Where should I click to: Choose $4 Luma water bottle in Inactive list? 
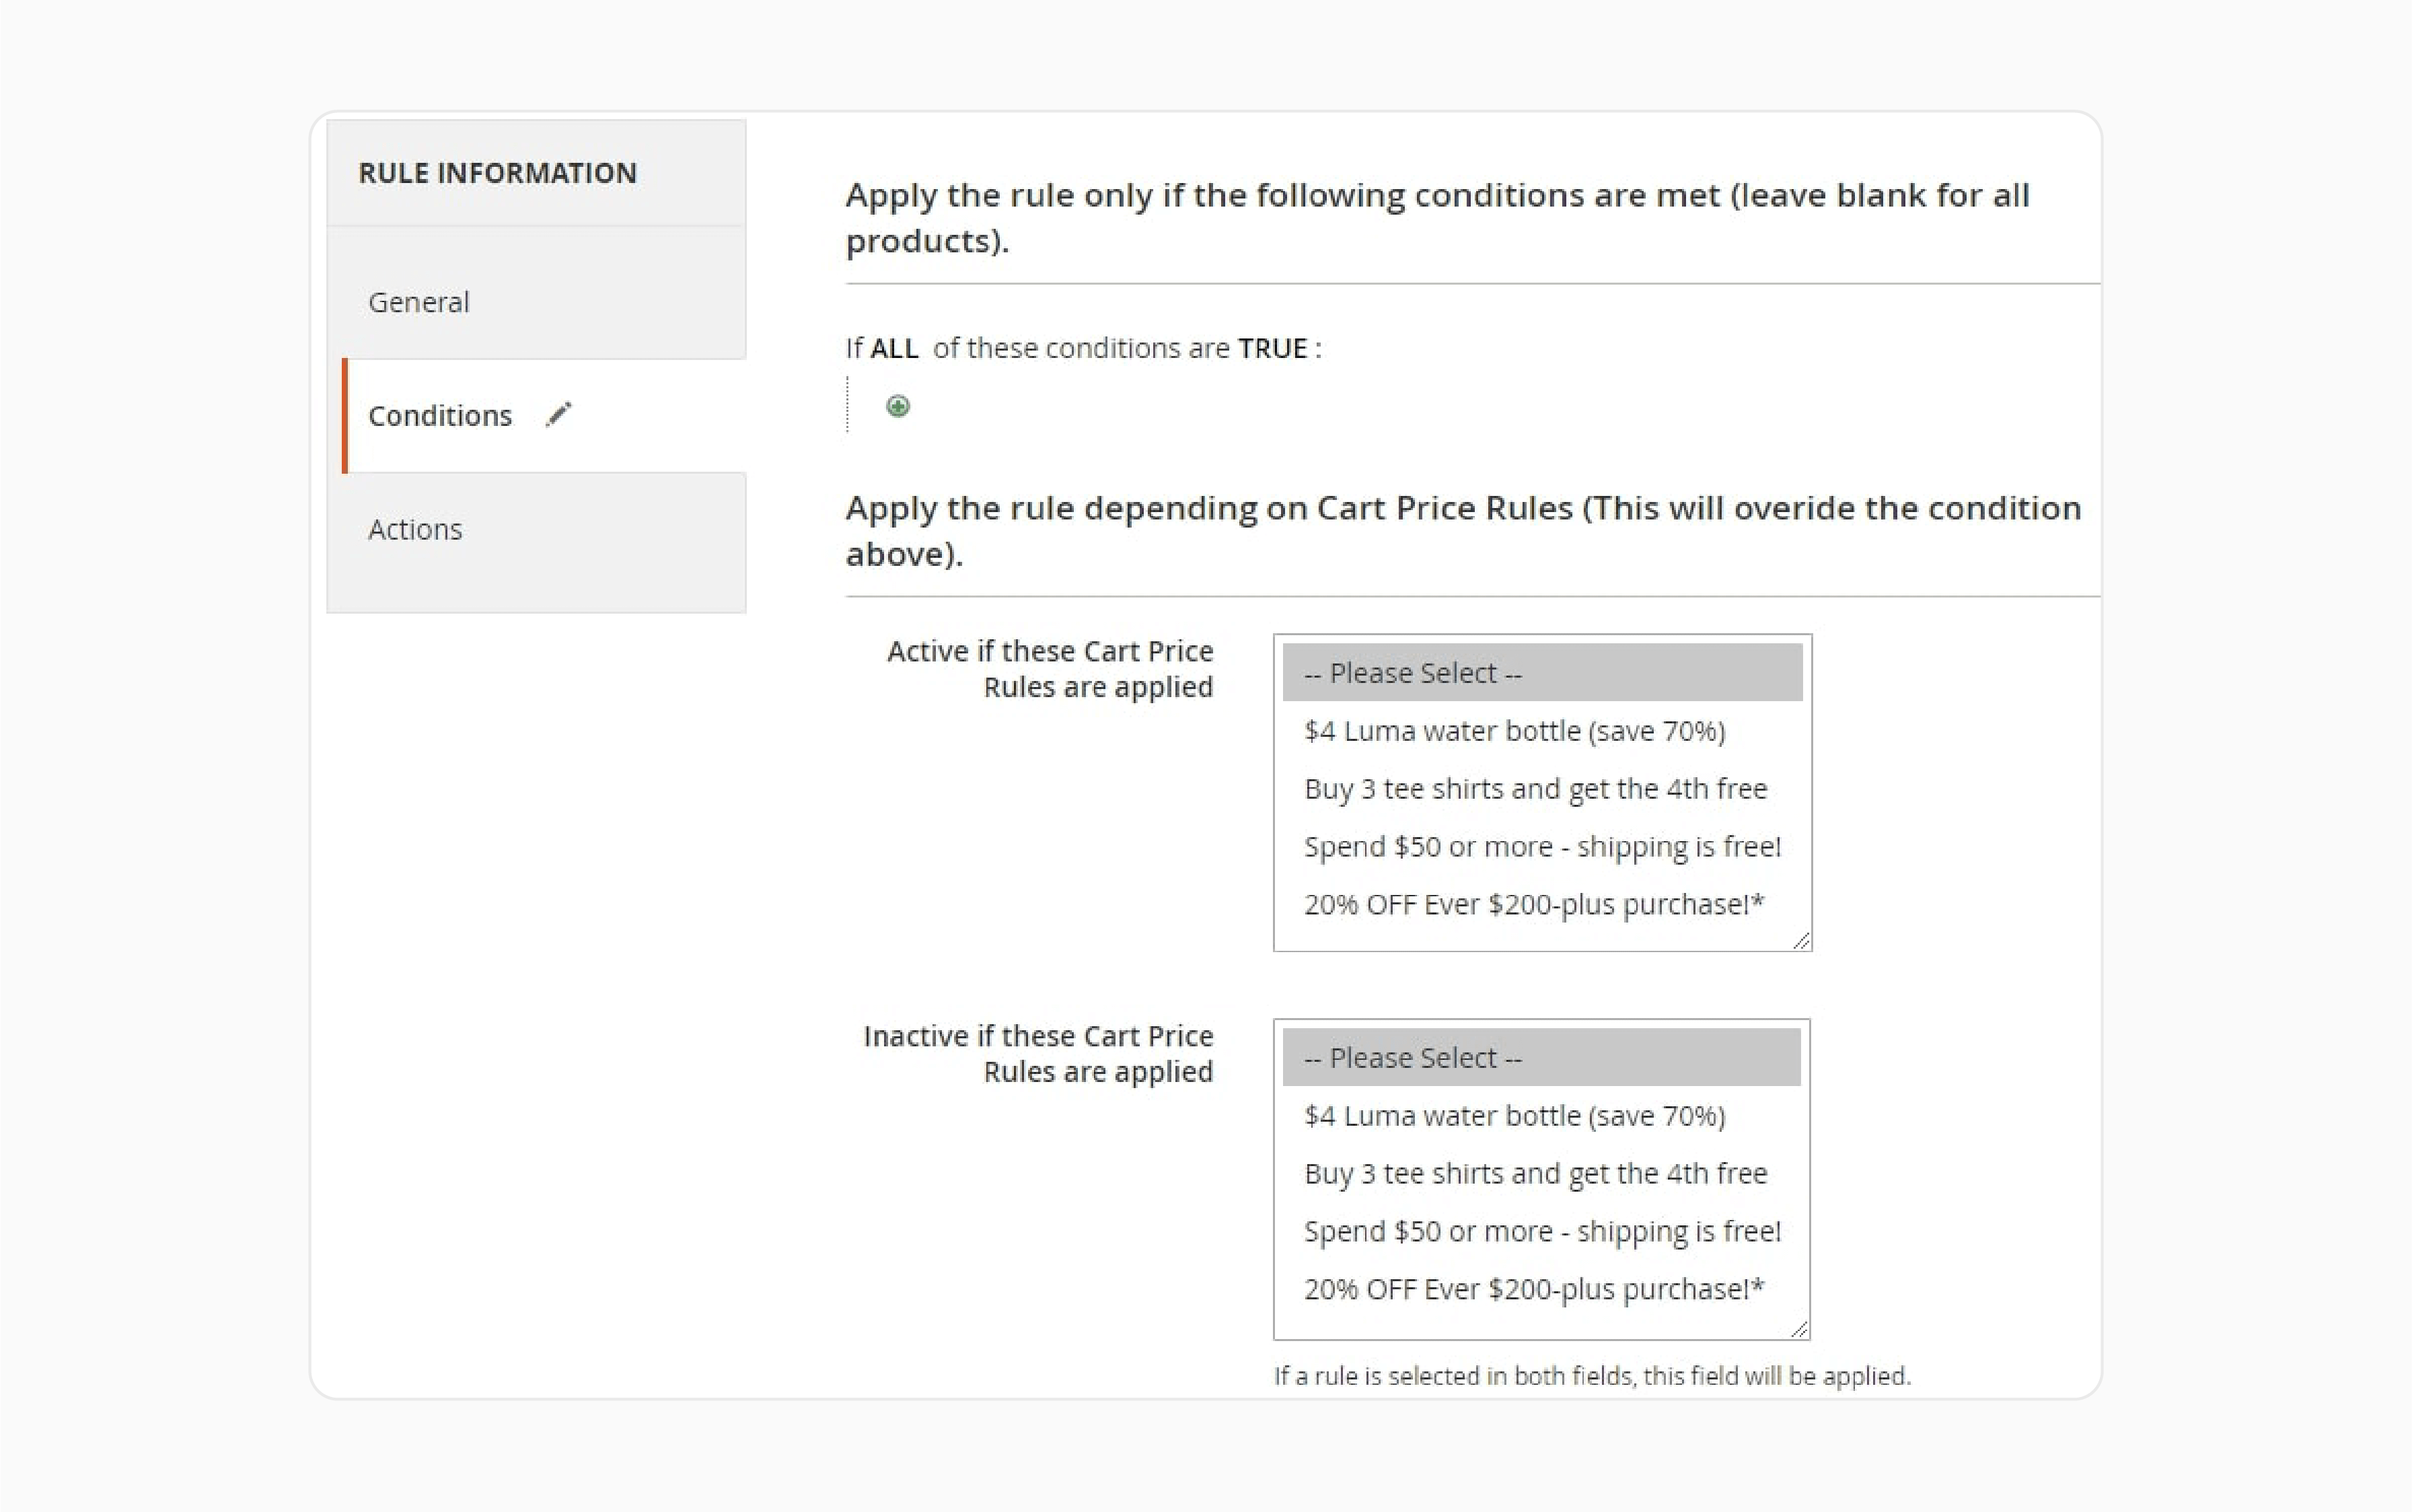(x=1541, y=1116)
